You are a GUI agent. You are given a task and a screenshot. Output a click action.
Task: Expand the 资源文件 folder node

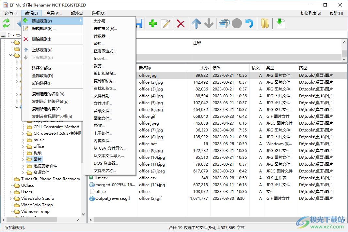tap(23, 172)
